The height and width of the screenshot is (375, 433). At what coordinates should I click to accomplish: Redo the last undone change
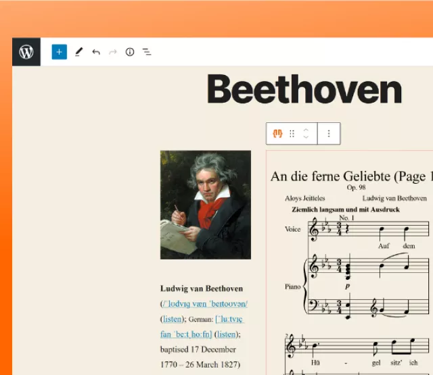click(x=113, y=52)
